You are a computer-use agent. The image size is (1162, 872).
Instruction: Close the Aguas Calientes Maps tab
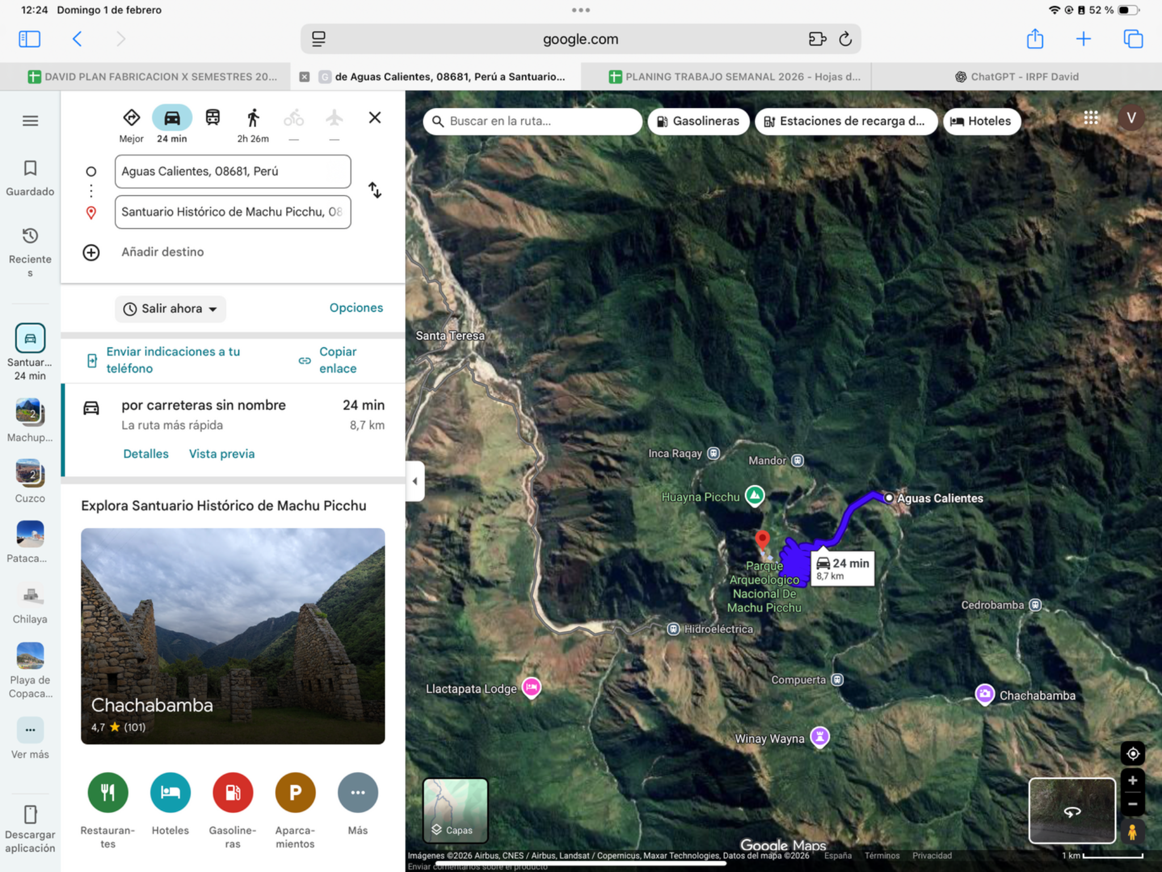305,77
